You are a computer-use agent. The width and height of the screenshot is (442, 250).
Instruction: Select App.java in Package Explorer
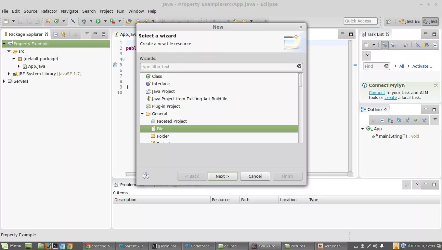coord(36,66)
